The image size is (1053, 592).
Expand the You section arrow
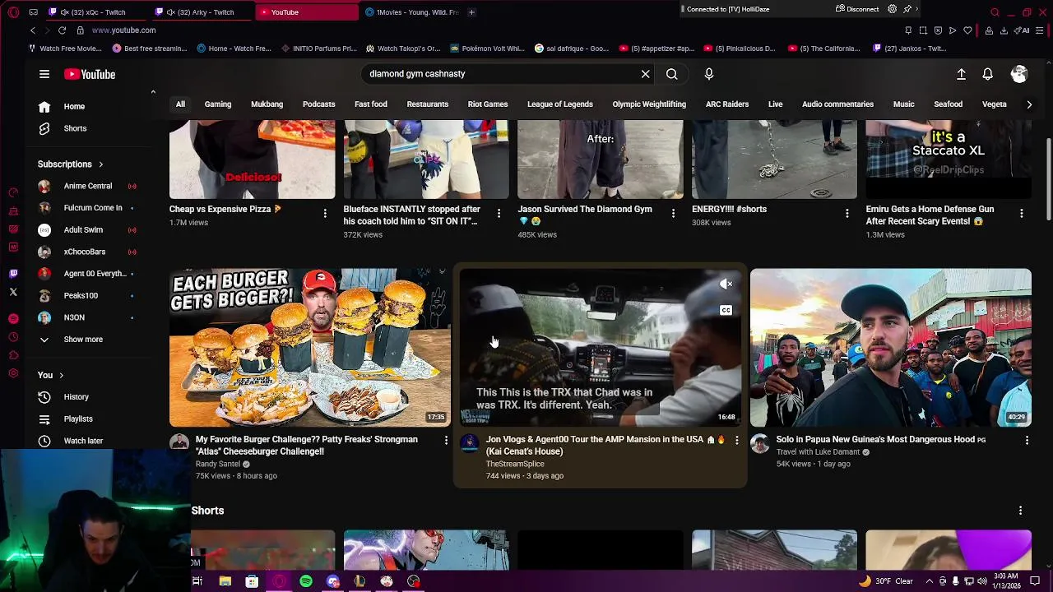(61, 375)
